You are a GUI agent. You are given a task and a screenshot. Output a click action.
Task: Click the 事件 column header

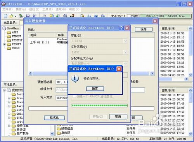(62, 35)
